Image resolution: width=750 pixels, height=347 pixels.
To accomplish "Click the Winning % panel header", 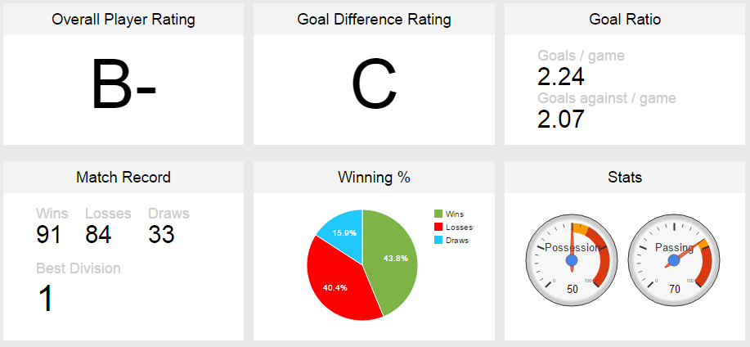I will pyautogui.click(x=374, y=177).
